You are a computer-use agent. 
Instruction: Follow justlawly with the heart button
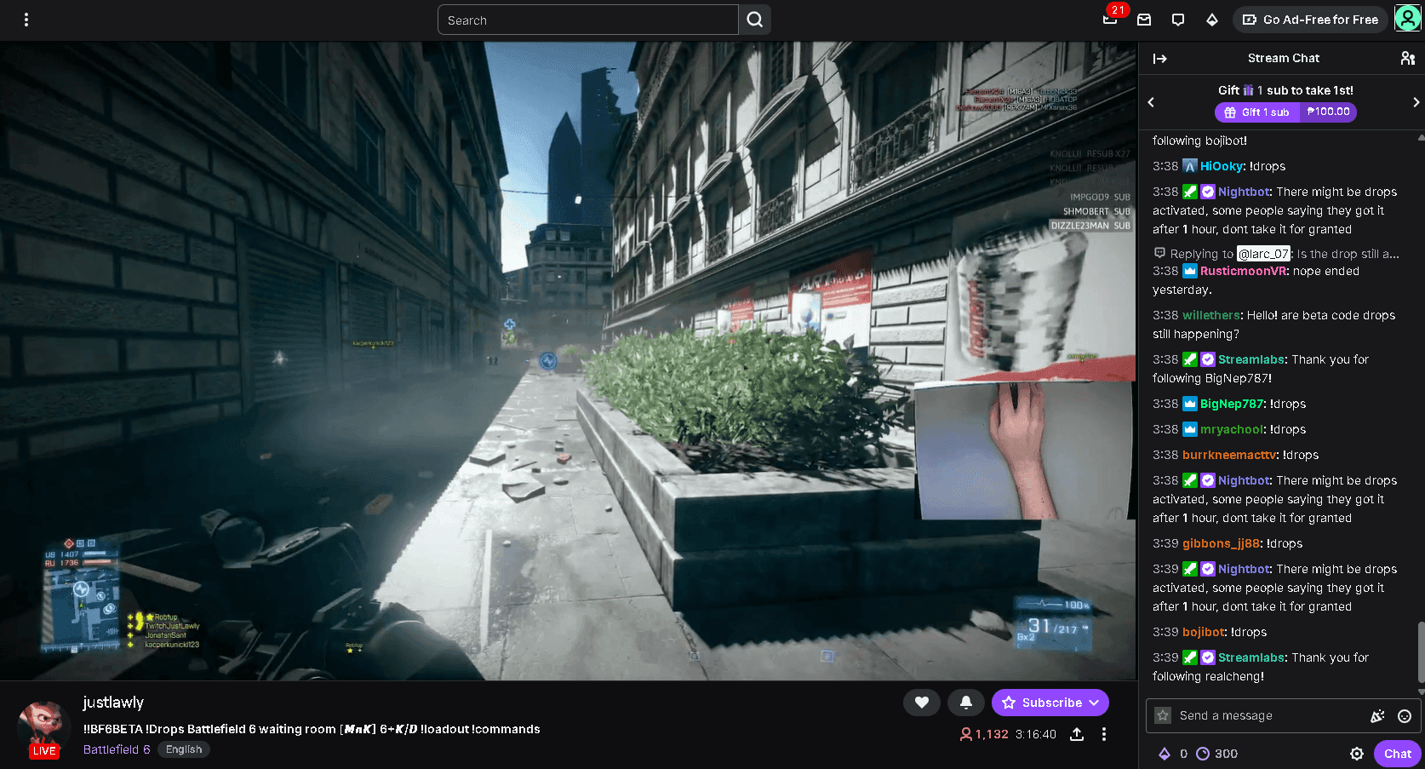pyautogui.click(x=921, y=703)
